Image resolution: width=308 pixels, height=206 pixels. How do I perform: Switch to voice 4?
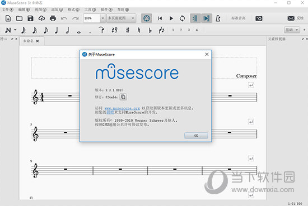click(197, 30)
